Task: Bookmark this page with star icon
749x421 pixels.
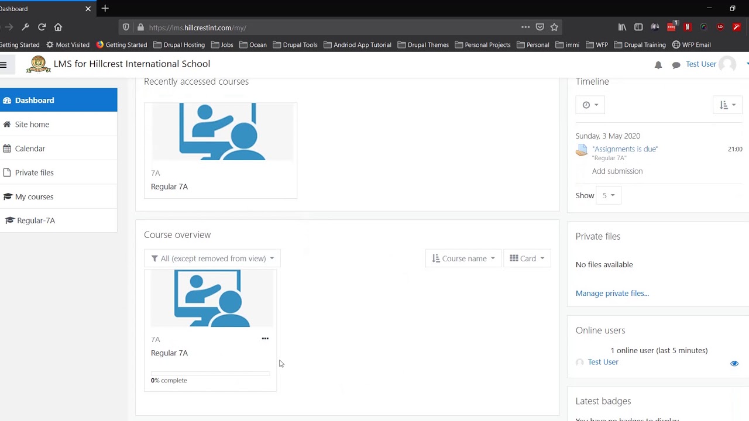Action: pos(554,27)
